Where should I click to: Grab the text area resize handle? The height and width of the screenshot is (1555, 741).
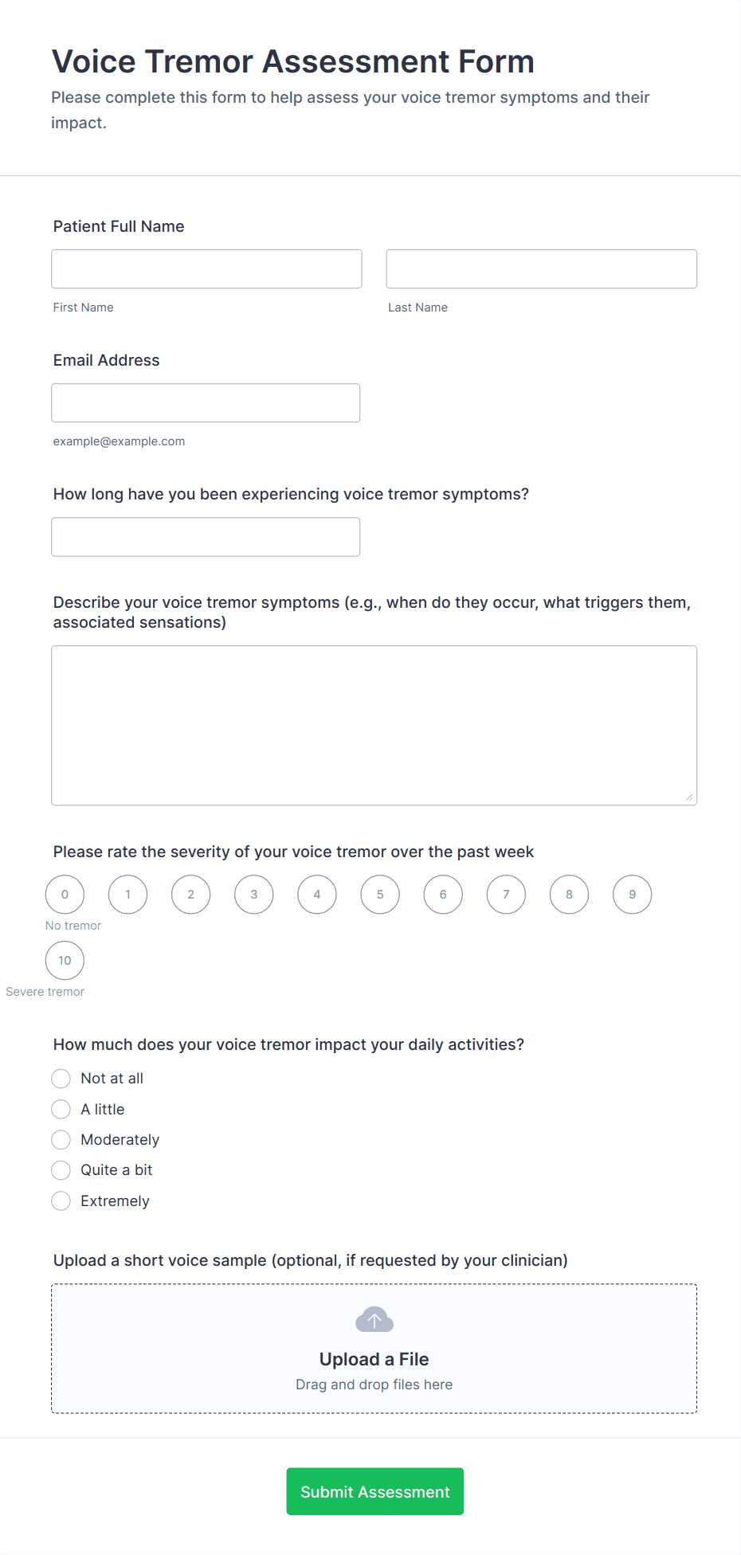click(689, 797)
